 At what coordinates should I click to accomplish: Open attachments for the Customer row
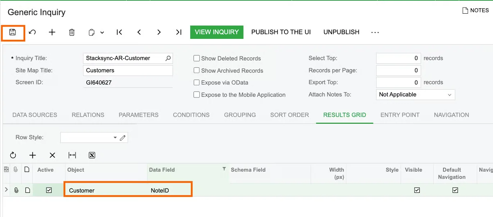16,190
